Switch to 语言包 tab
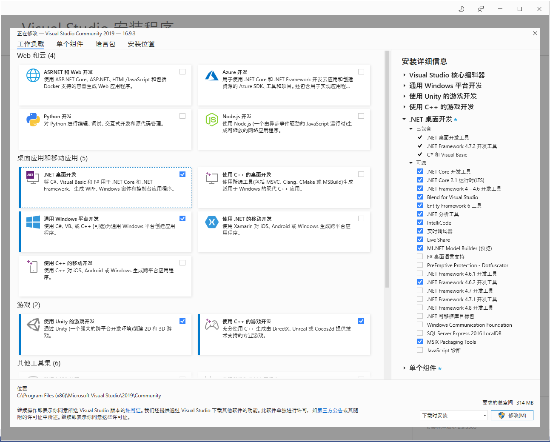 [105, 44]
